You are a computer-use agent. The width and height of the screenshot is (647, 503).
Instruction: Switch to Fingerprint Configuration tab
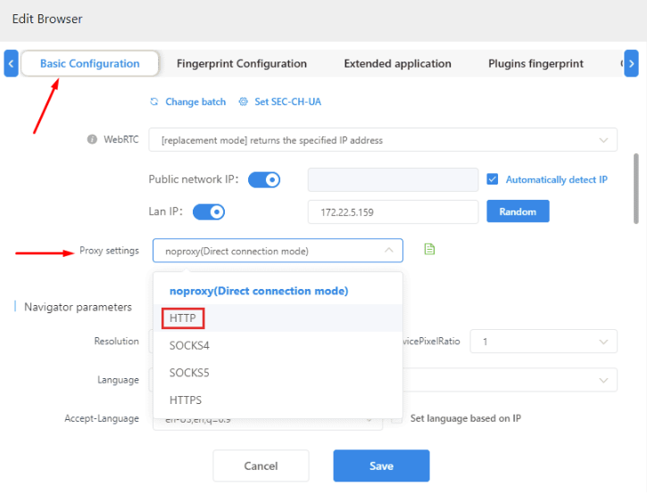click(x=241, y=63)
